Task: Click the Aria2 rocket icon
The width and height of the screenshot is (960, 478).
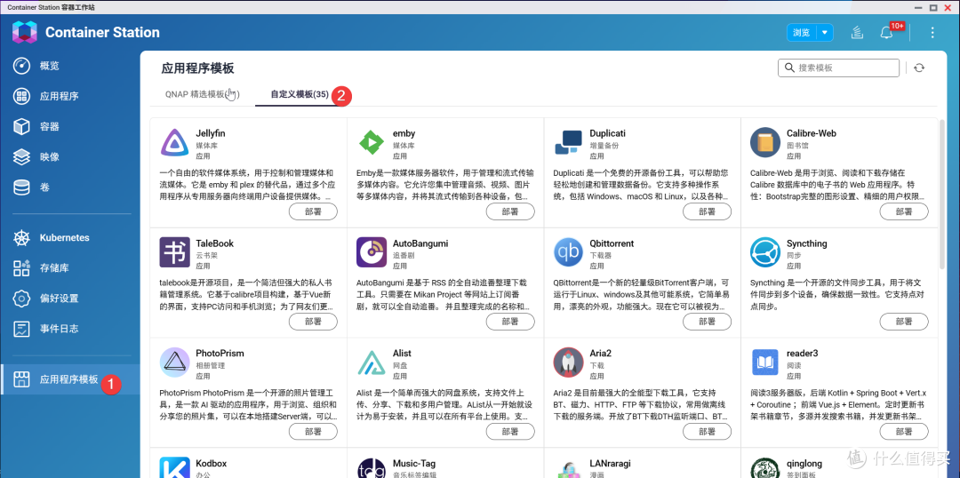Action: click(x=568, y=362)
